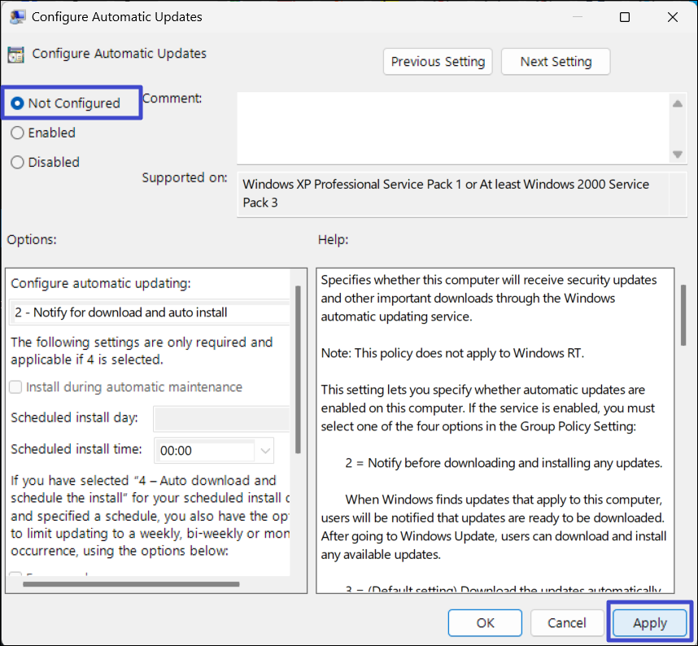Screen dimensions: 698x646
Task: Open the Configure automatic updating dropdown
Action: 151,312
